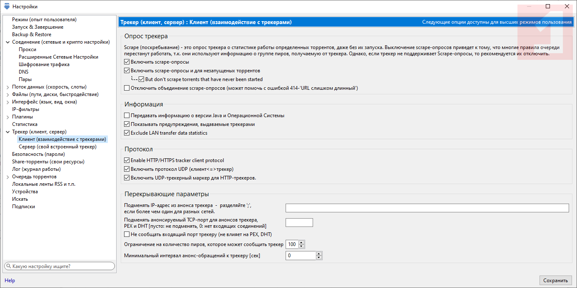Enable sending Java and OS version info
Image resolution: width=577 pixels, height=288 pixels.
[127, 116]
